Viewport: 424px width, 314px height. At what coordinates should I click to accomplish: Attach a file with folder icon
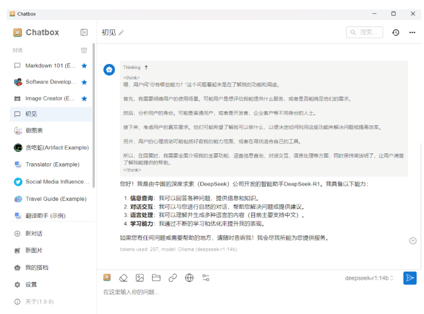click(156, 278)
